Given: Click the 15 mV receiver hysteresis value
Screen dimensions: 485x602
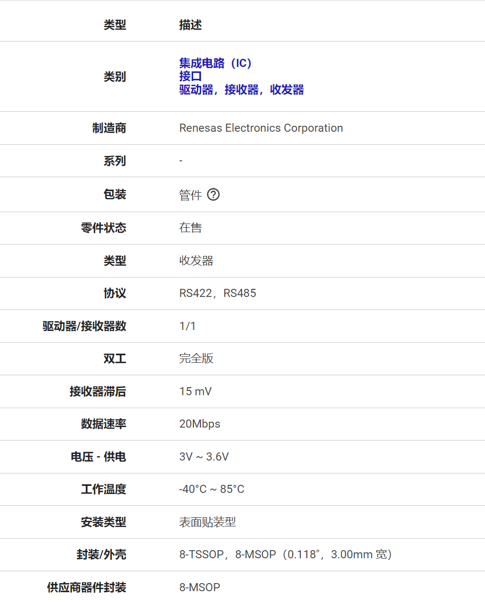Looking at the screenshot, I should pos(196,391).
